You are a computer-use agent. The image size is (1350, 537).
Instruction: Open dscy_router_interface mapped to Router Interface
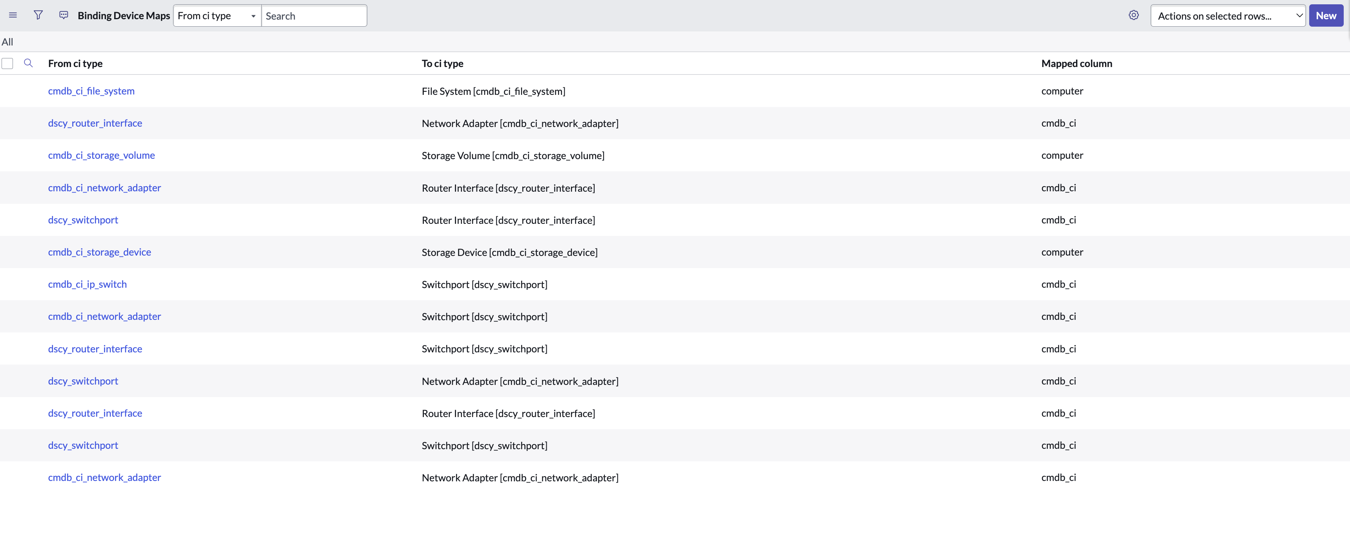(x=95, y=414)
